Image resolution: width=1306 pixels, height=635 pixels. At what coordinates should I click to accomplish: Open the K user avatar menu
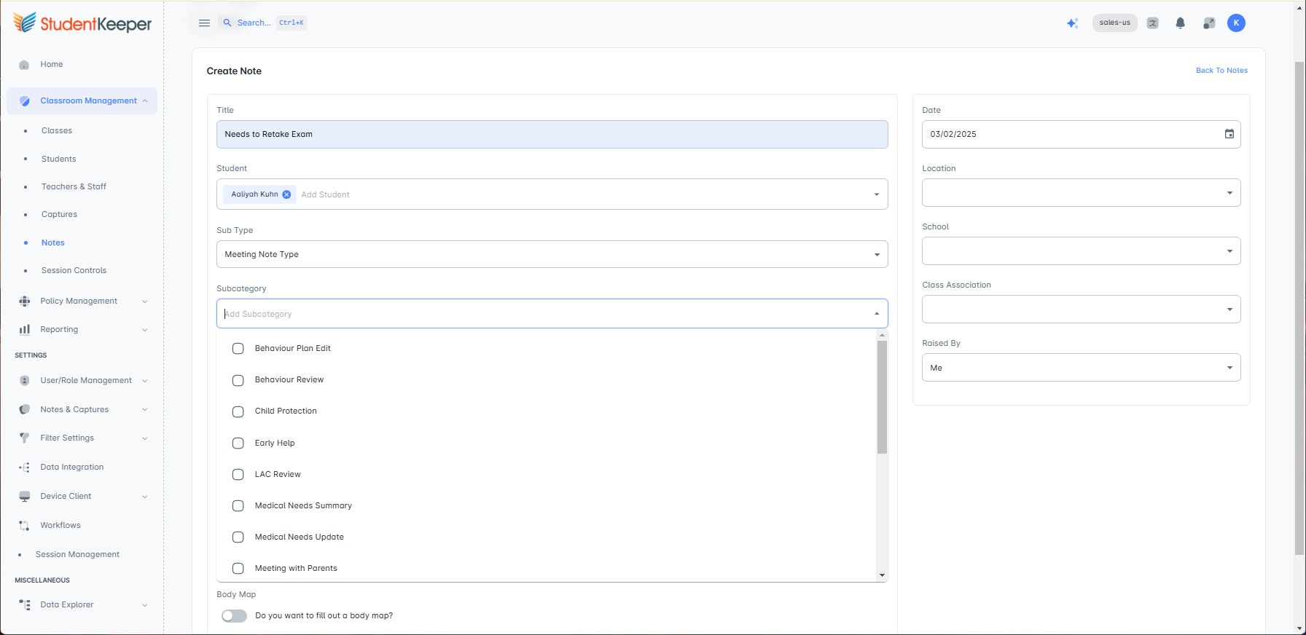[1236, 23]
